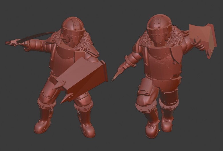Image resolution: width=223 pixels, height=151 pixels.
Task: Click the riveted helmet of the left figure
Action: click(x=73, y=32)
